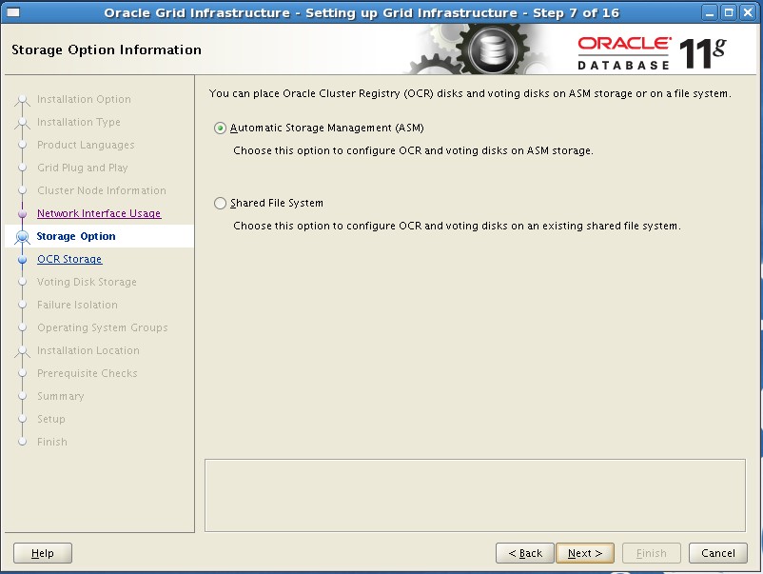The width and height of the screenshot is (763, 574).
Task: Click the Installation Type step marker icon
Action: pos(23,123)
